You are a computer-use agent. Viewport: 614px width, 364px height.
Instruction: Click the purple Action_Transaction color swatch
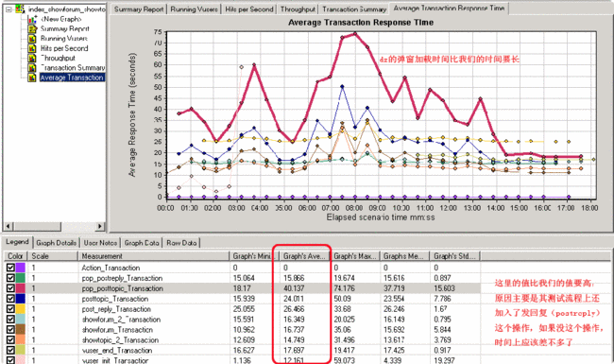(x=21, y=268)
